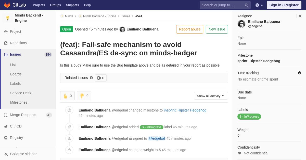306x160 pixels.
Task: Click Emiliano Balbuena's avatar beside Opened by
Action: click(x=122, y=29)
